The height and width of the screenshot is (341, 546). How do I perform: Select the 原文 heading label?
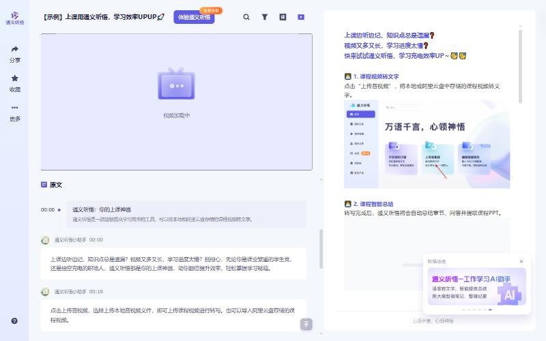click(56, 185)
